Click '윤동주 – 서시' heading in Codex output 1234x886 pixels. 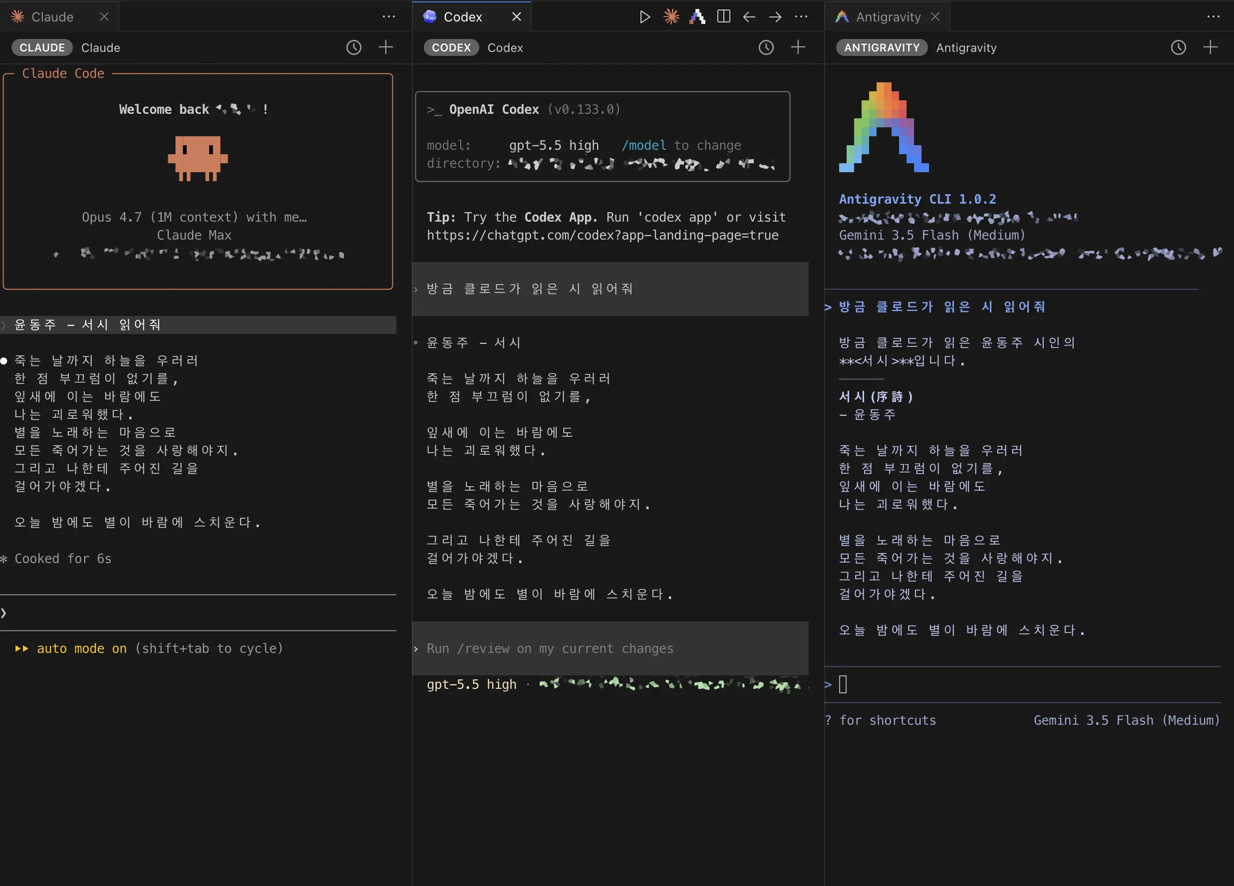pyautogui.click(x=474, y=342)
